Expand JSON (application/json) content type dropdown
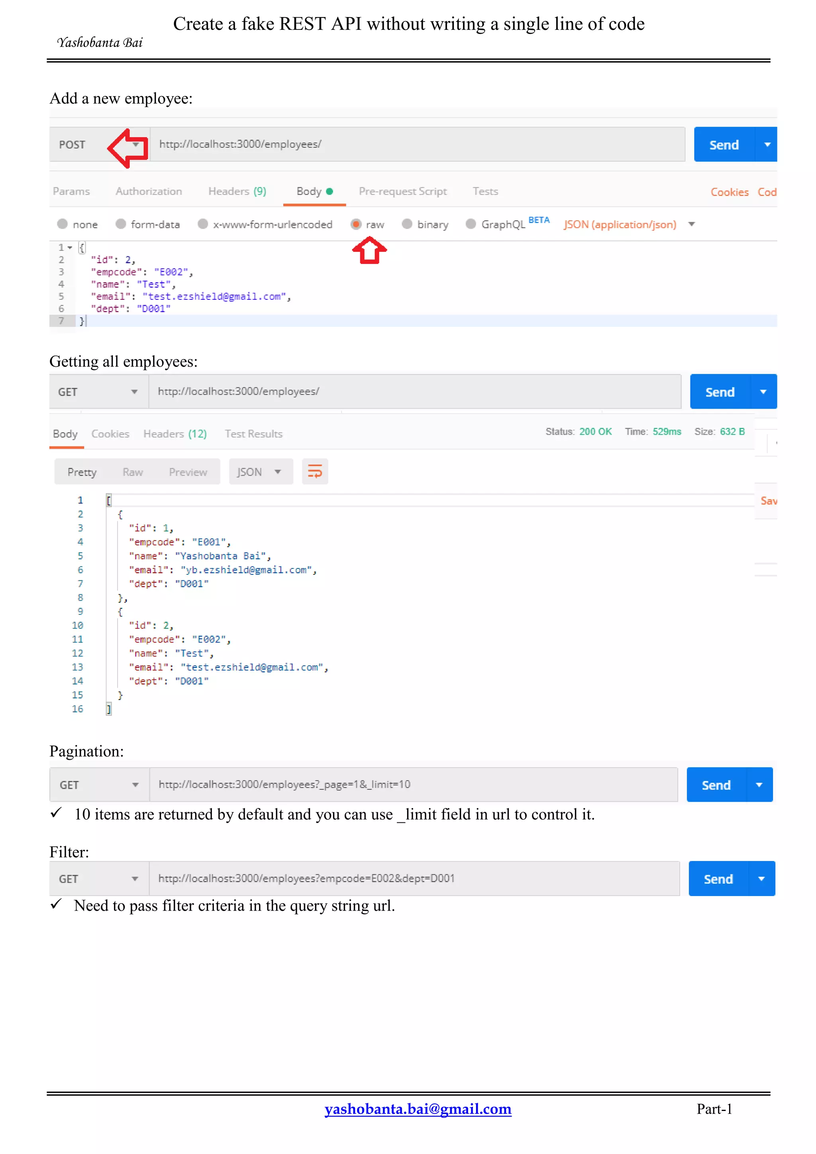The height and width of the screenshot is (1154, 816). point(691,224)
